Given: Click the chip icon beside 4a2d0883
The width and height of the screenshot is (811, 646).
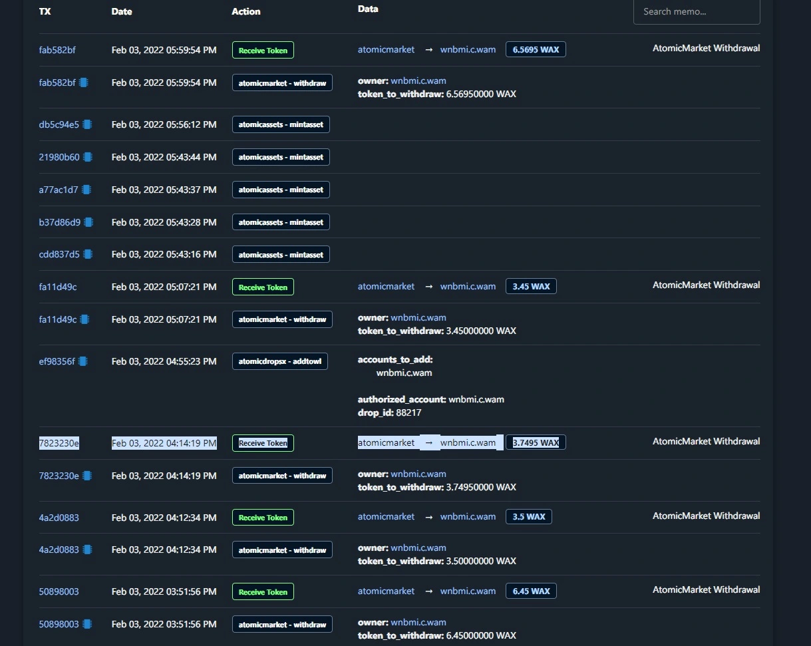Looking at the screenshot, I should click(86, 550).
